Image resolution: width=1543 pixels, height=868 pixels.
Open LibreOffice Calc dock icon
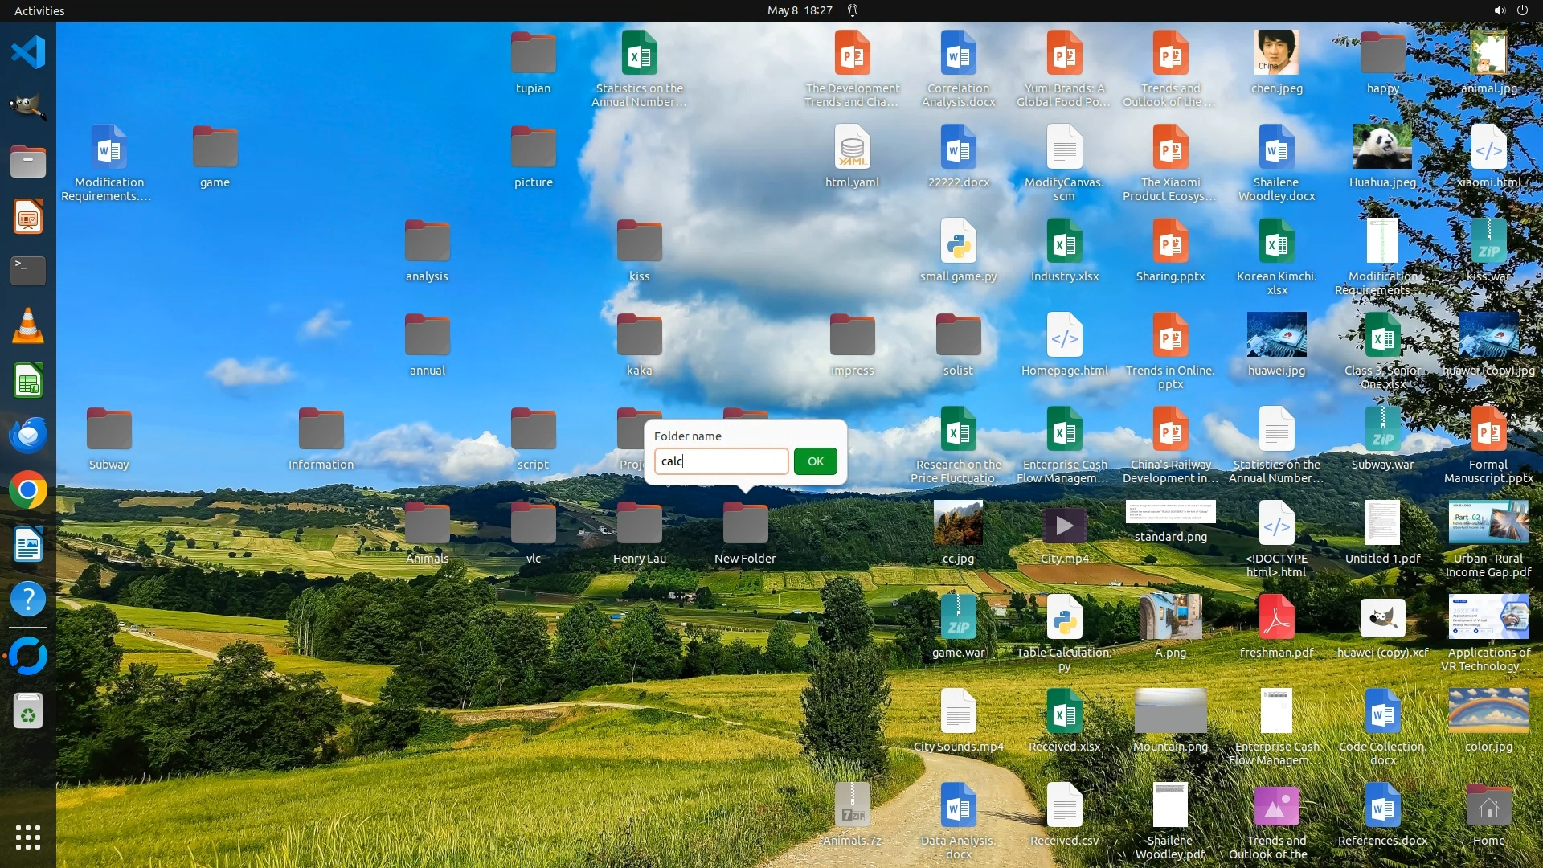pos(28,381)
